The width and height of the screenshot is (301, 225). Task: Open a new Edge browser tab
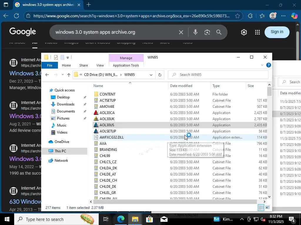tap(88, 5)
